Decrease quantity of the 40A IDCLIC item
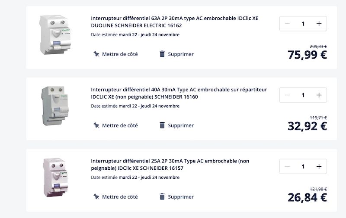The width and height of the screenshot is (346, 218). (x=287, y=95)
